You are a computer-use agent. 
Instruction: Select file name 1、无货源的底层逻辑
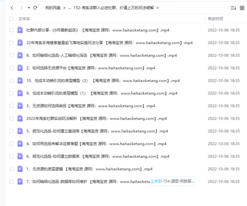coord(89,169)
